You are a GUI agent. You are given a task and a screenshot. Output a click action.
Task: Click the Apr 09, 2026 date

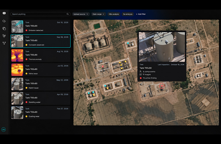(63, 94)
